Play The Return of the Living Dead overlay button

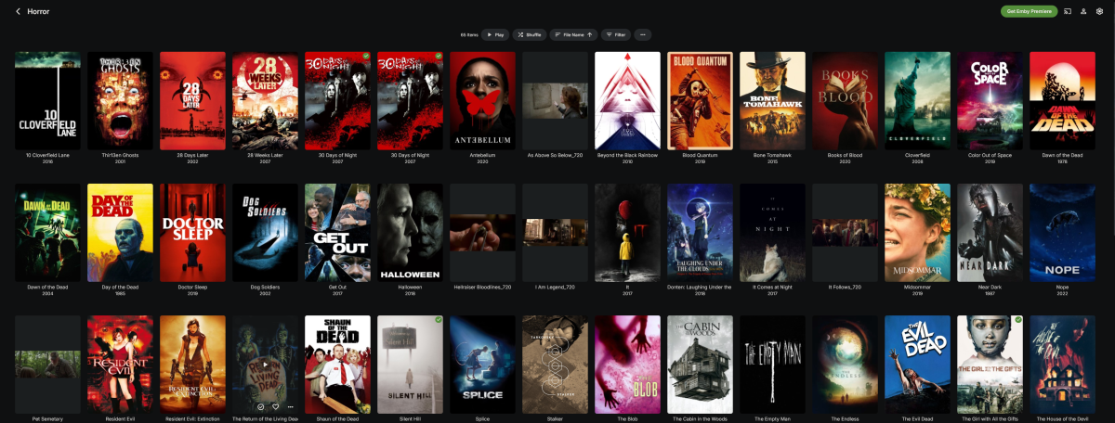(x=265, y=365)
